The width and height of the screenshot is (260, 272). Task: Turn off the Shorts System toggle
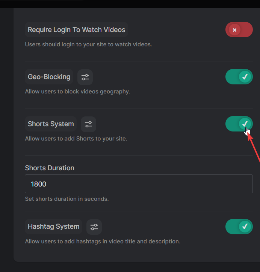(x=239, y=124)
